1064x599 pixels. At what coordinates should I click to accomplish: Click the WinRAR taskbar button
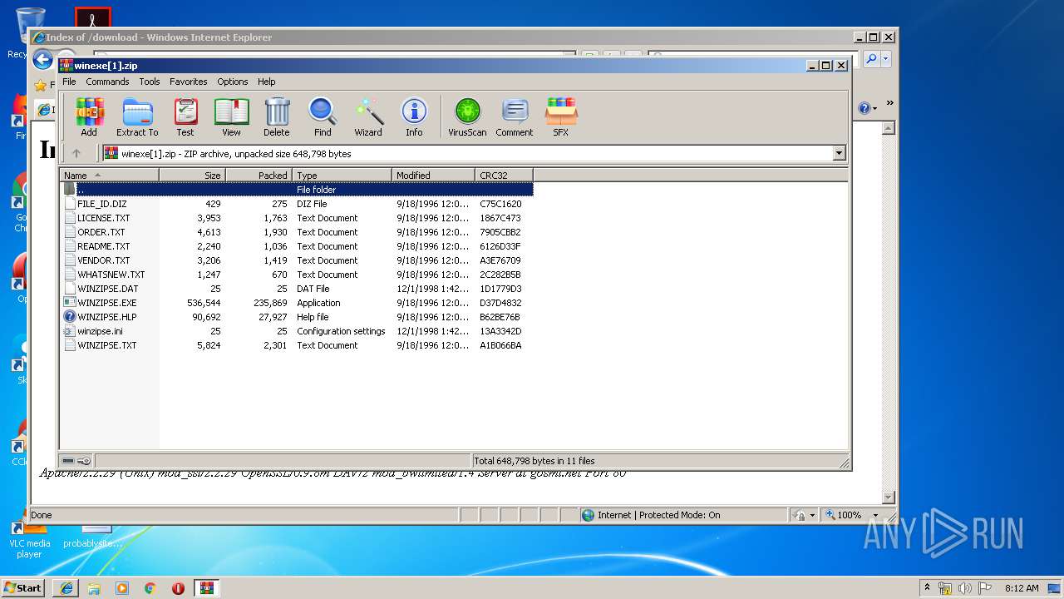(x=206, y=588)
